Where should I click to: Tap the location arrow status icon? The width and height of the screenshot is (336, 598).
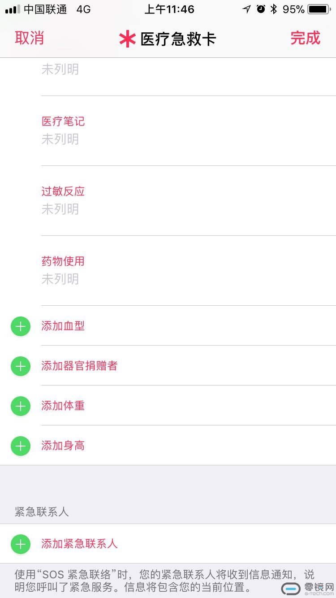tap(246, 9)
